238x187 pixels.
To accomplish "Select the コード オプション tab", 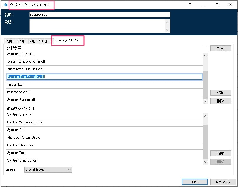I will 67,41.
